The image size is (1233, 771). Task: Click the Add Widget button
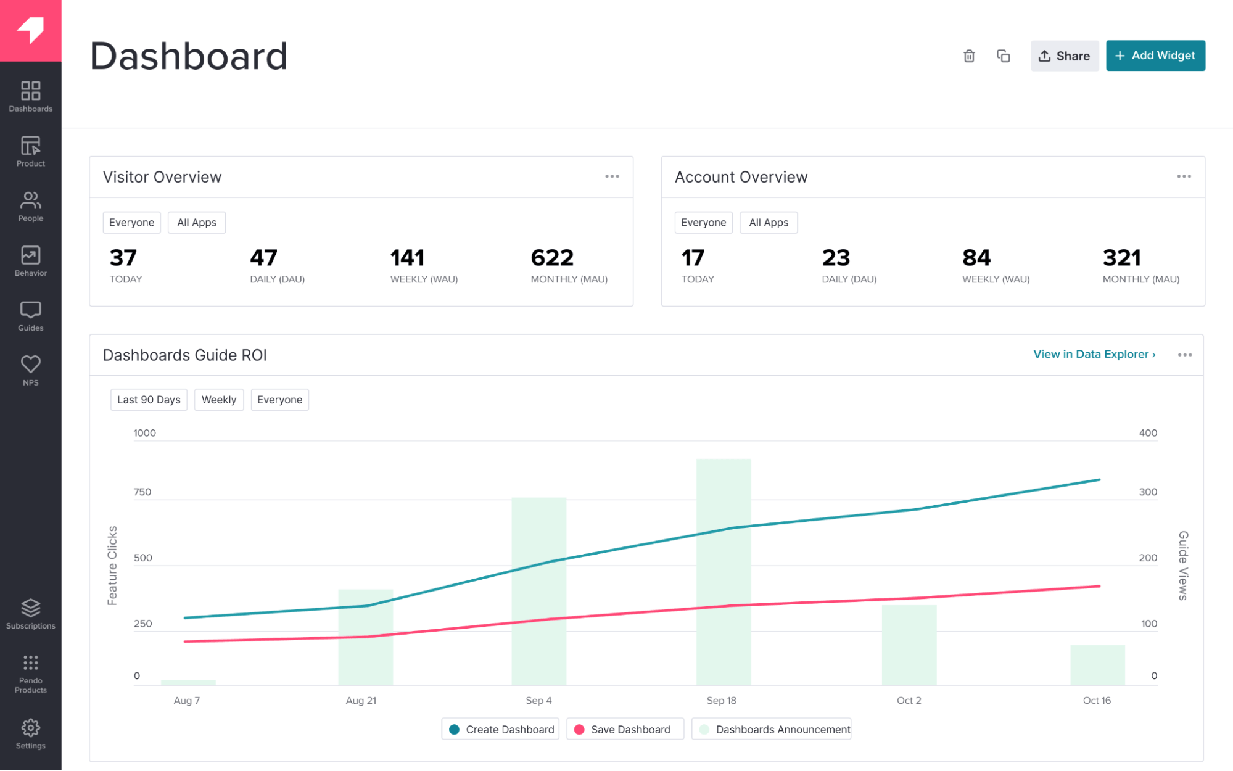(1155, 56)
